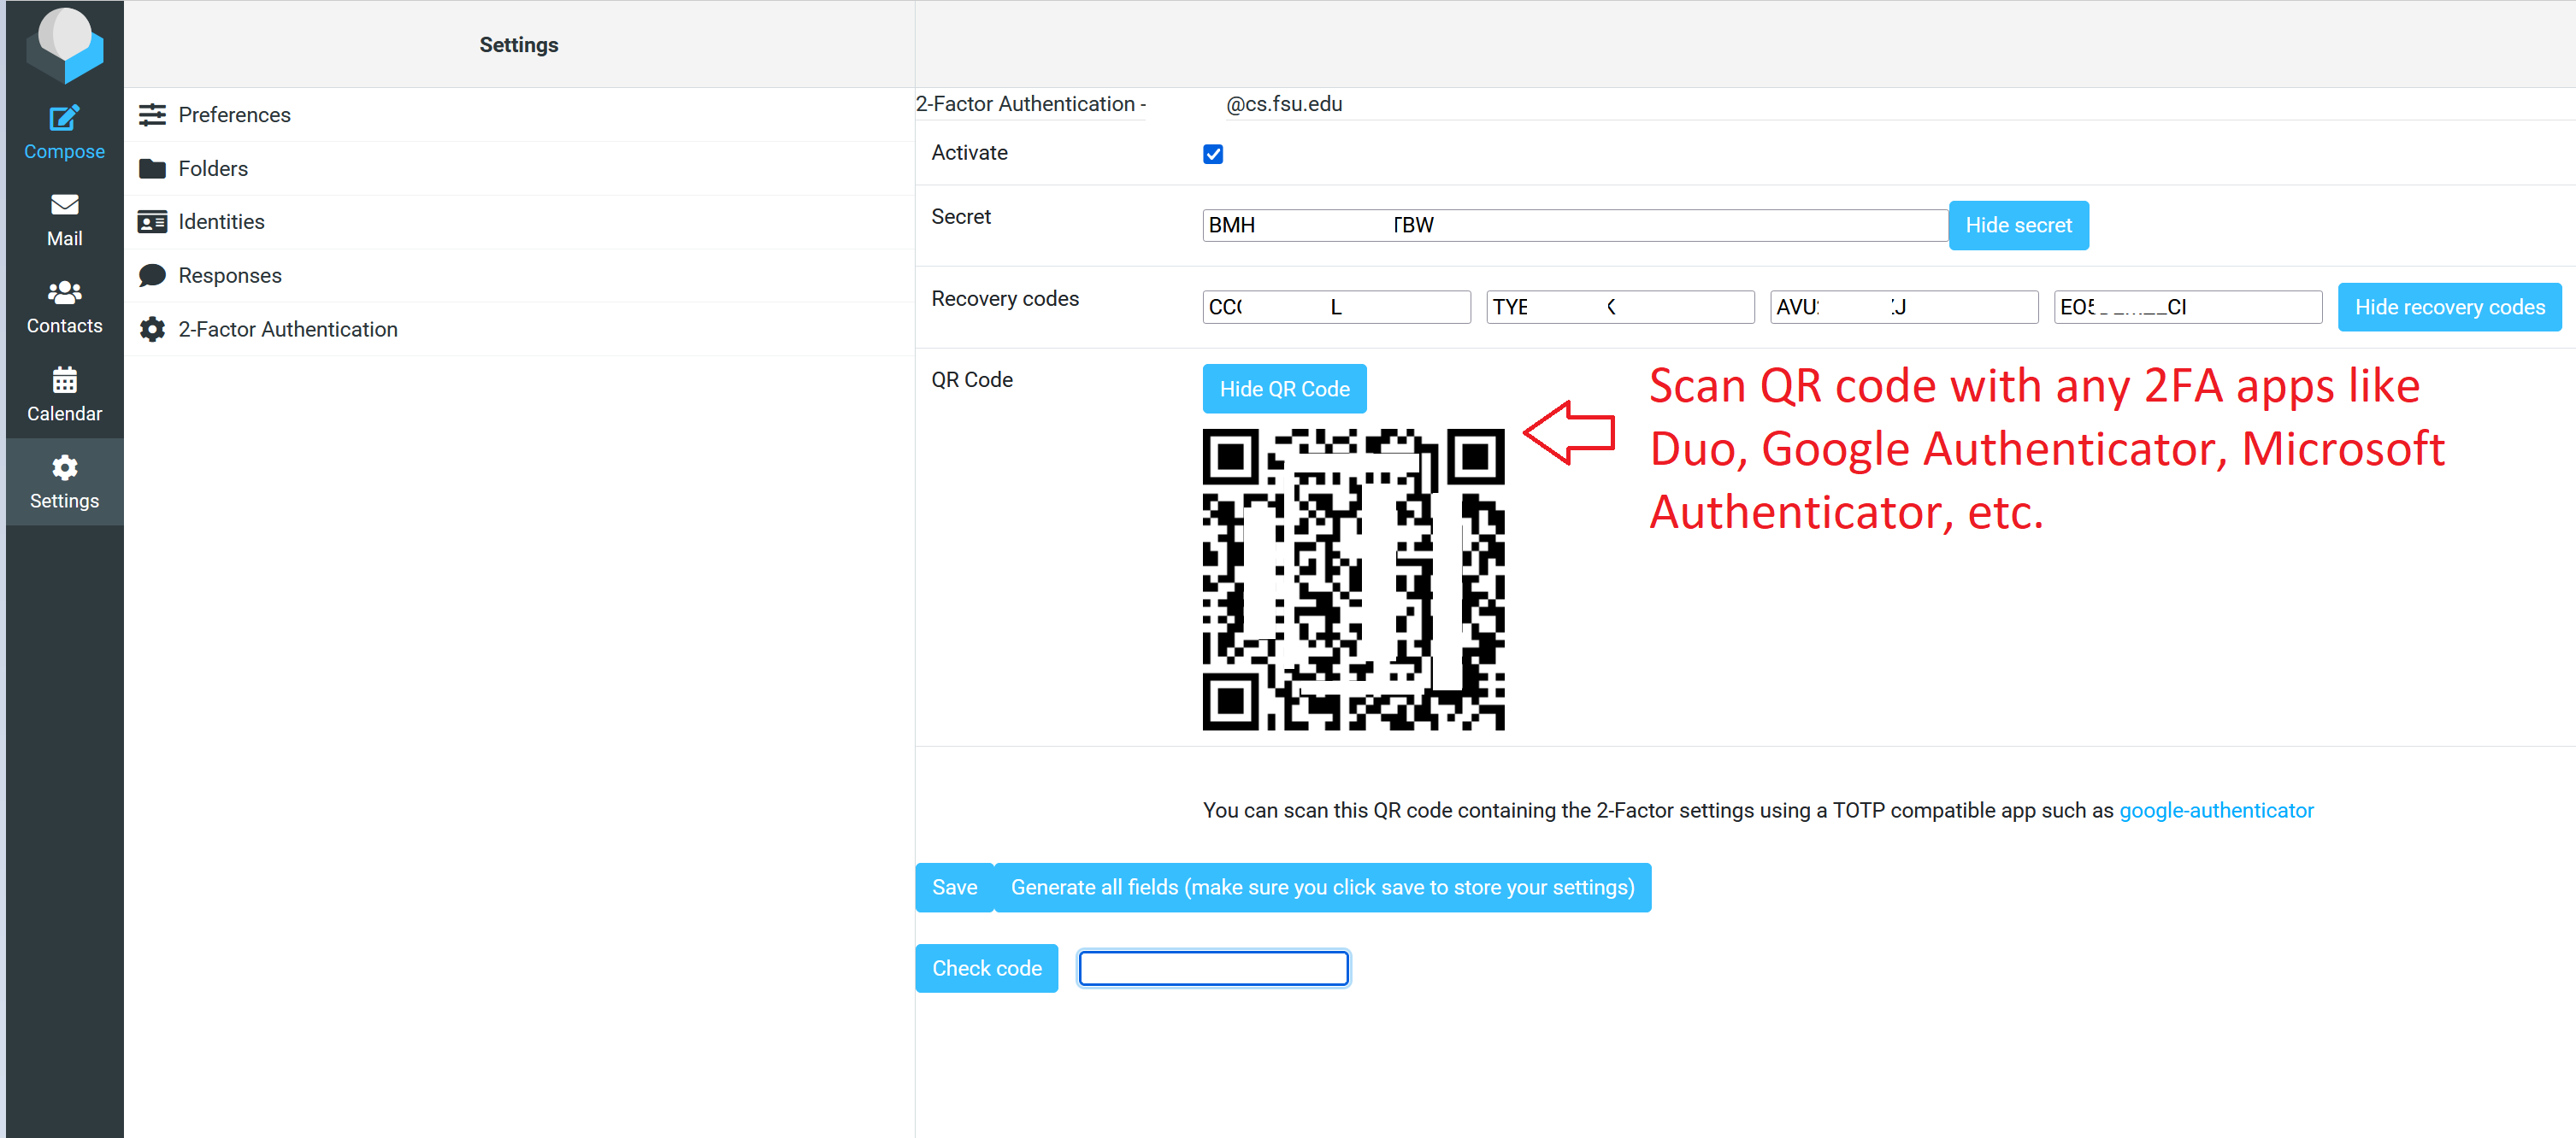2576x1138 pixels.
Task: Click the QR code image
Action: pos(1353,579)
